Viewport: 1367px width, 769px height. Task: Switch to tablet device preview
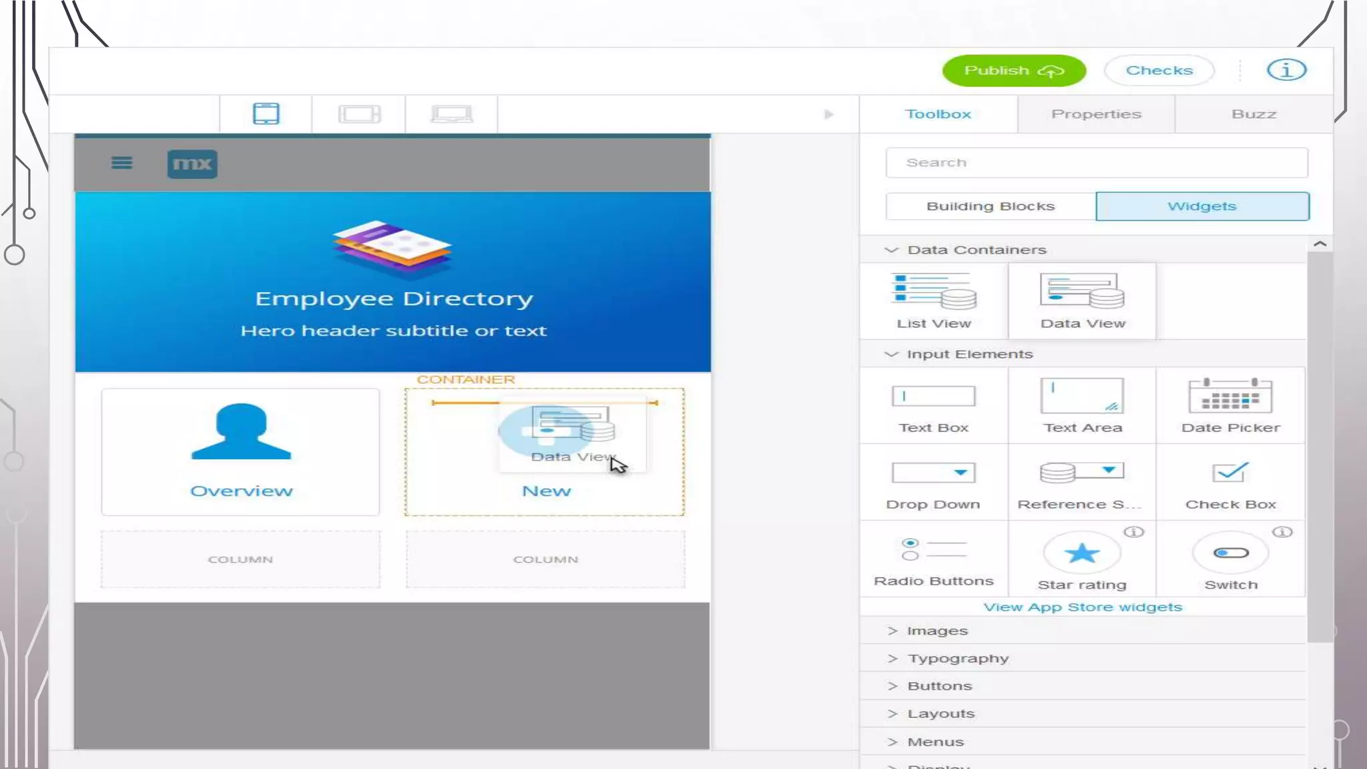(359, 114)
